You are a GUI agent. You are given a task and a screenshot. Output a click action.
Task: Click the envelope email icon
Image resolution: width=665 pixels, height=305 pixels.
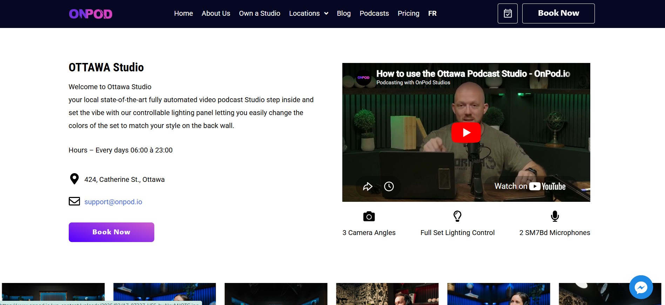74,201
